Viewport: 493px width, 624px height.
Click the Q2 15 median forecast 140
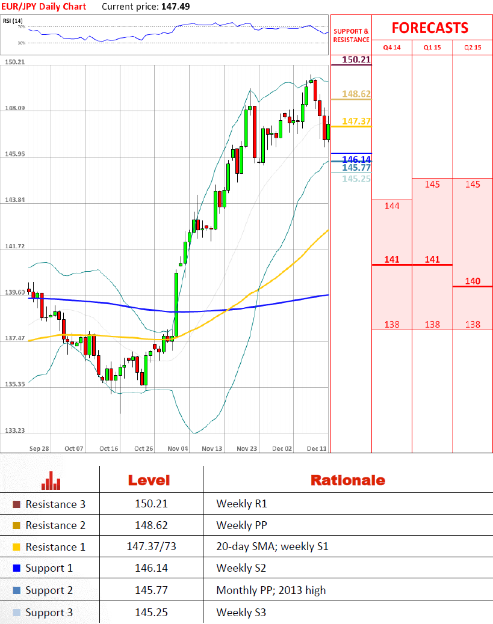(x=473, y=281)
